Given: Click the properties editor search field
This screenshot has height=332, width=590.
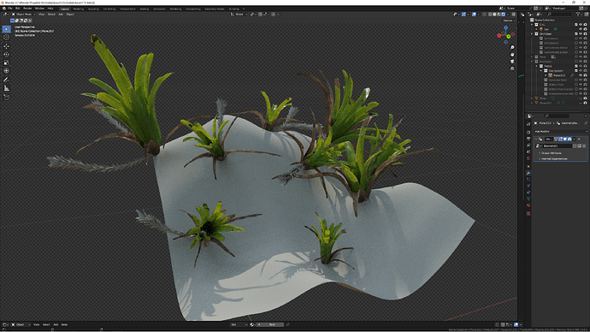Looking at the screenshot, I should (556, 116).
